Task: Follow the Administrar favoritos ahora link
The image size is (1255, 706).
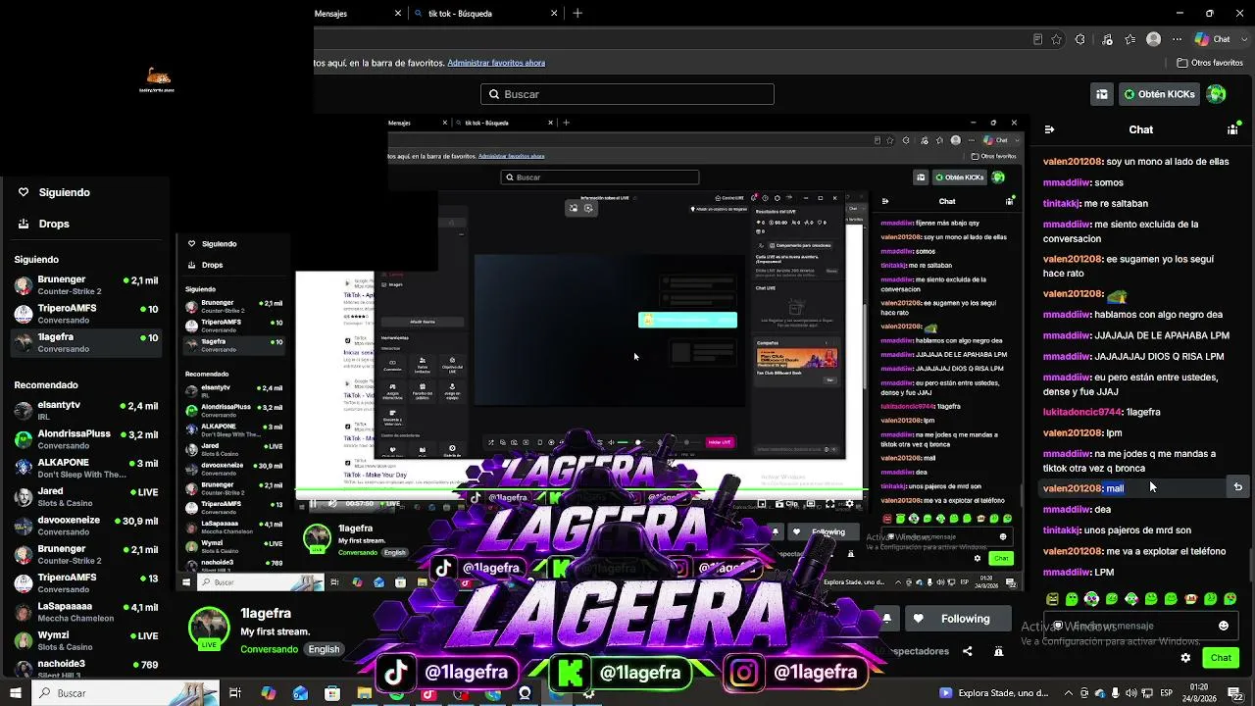Action: click(496, 63)
